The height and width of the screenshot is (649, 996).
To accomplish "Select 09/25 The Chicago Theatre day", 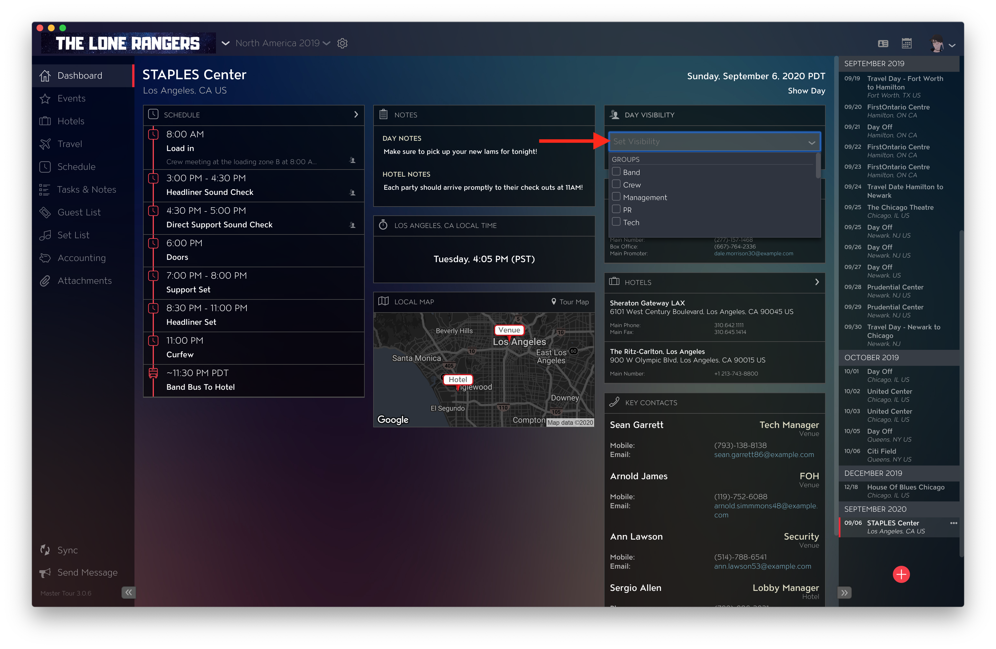I will tap(899, 211).
